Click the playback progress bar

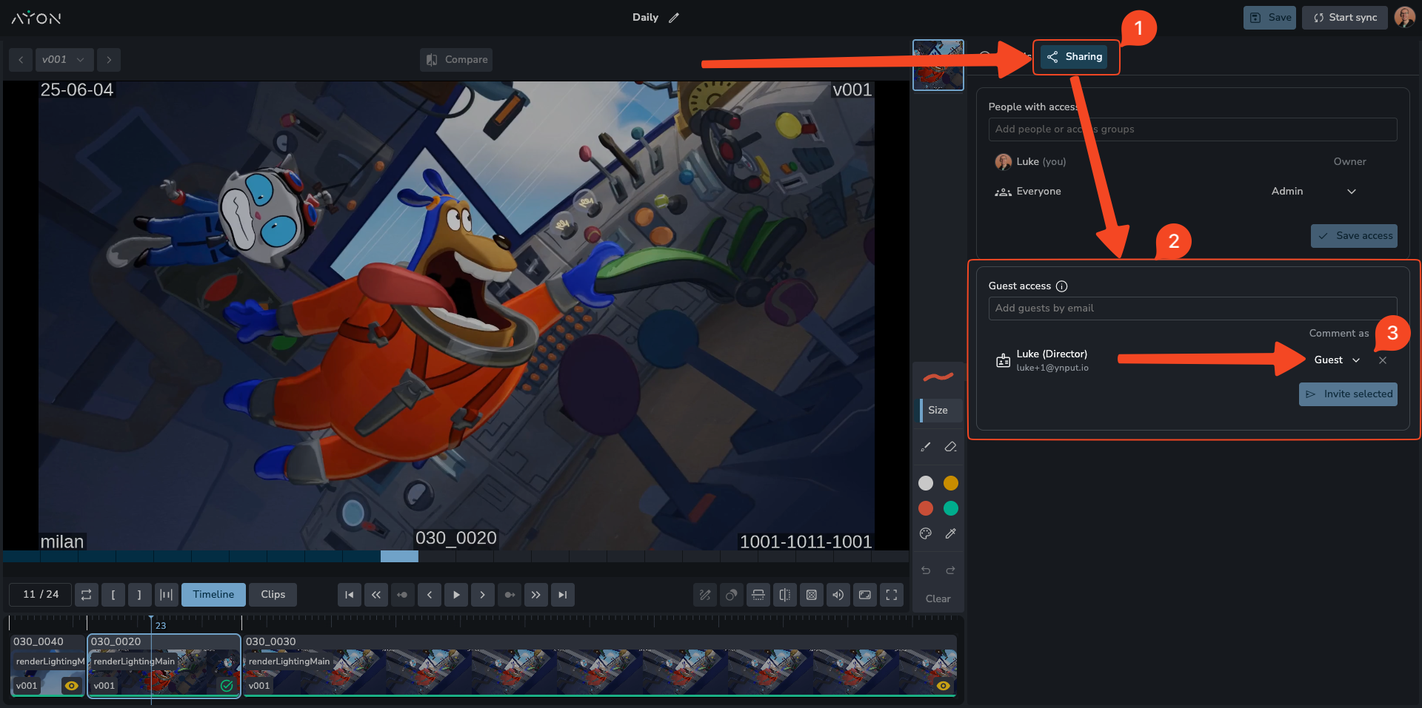tap(456, 556)
